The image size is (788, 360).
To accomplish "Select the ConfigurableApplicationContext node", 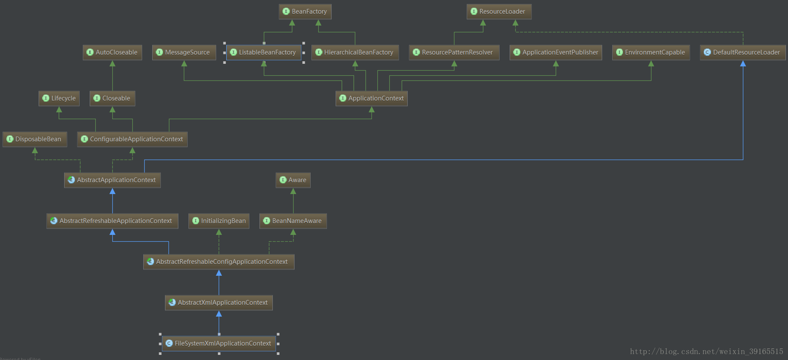I will point(132,139).
